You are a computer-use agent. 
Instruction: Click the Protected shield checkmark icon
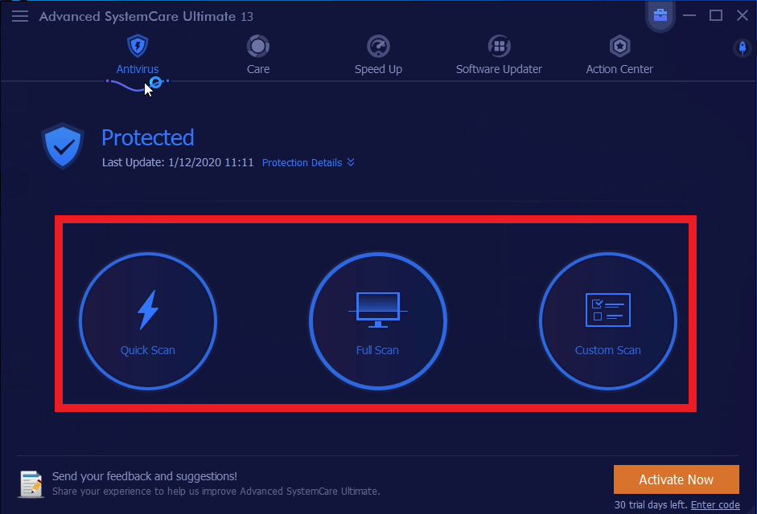63,146
